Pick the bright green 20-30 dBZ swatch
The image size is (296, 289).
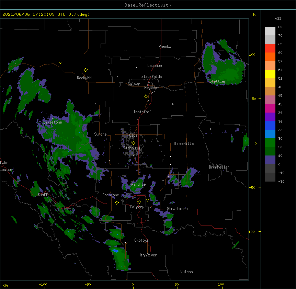point(270,143)
